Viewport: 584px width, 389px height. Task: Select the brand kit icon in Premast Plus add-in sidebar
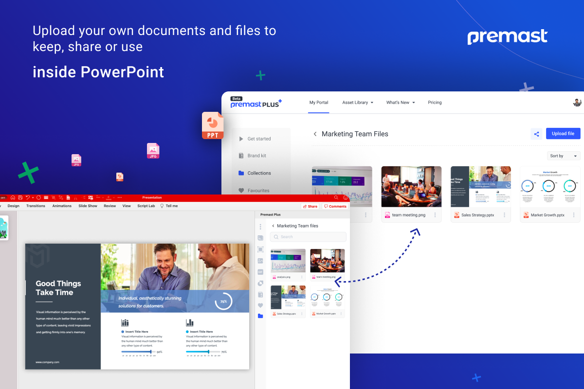(260, 294)
